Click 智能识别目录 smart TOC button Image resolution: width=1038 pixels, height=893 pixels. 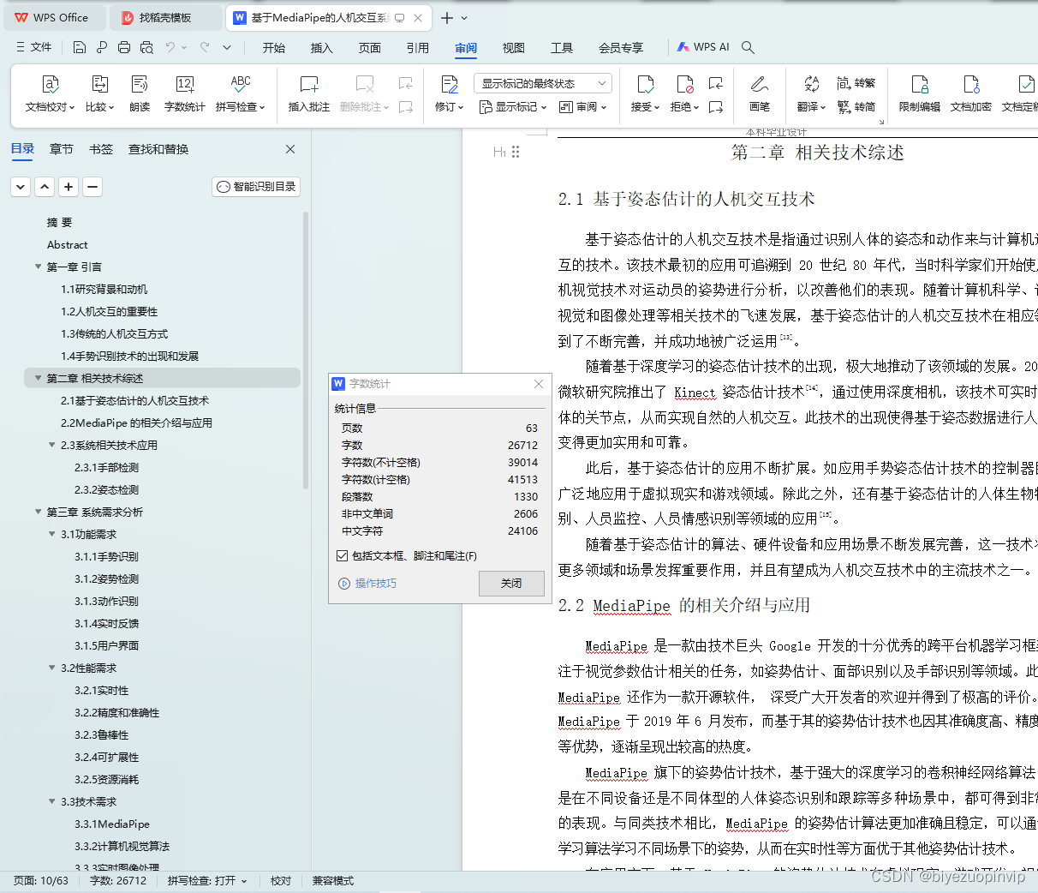(x=256, y=187)
